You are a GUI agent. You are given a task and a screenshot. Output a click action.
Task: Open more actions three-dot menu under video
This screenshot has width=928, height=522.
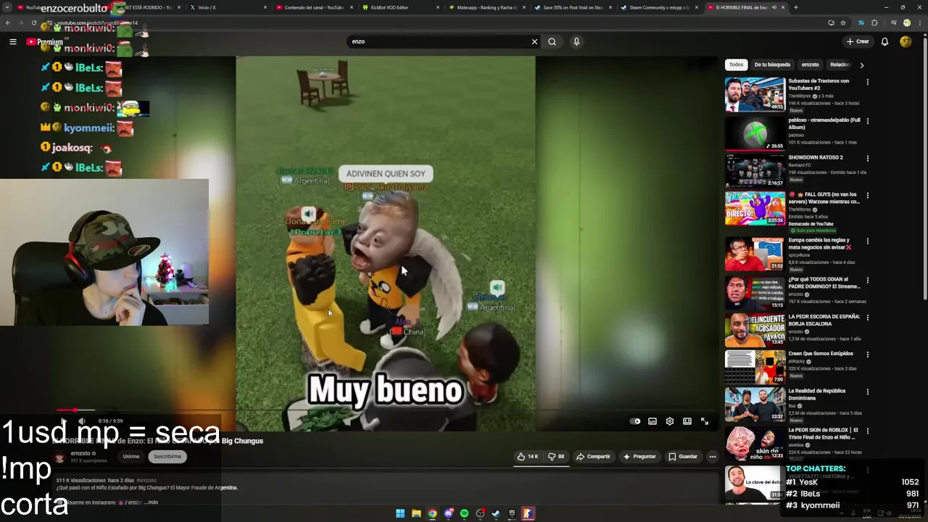tap(713, 457)
